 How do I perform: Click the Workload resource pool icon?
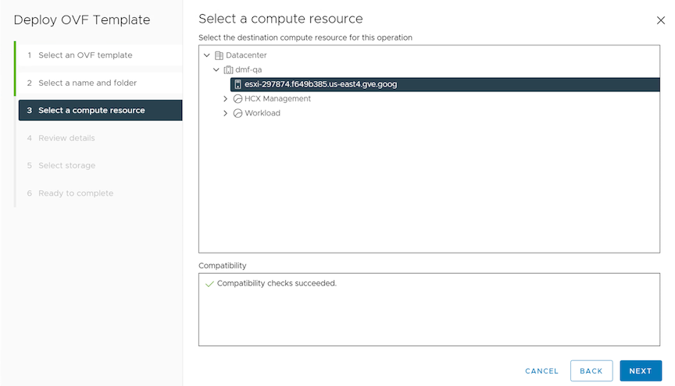tap(237, 114)
